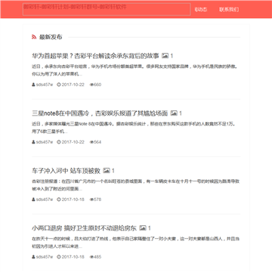The image size is (272, 272).
Task: Click eye views icon showing 578
Action: 91,199
